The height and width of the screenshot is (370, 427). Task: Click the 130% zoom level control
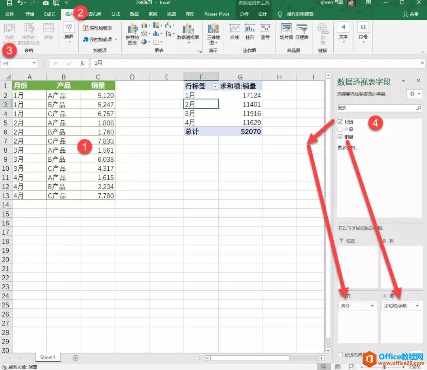click(x=414, y=366)
